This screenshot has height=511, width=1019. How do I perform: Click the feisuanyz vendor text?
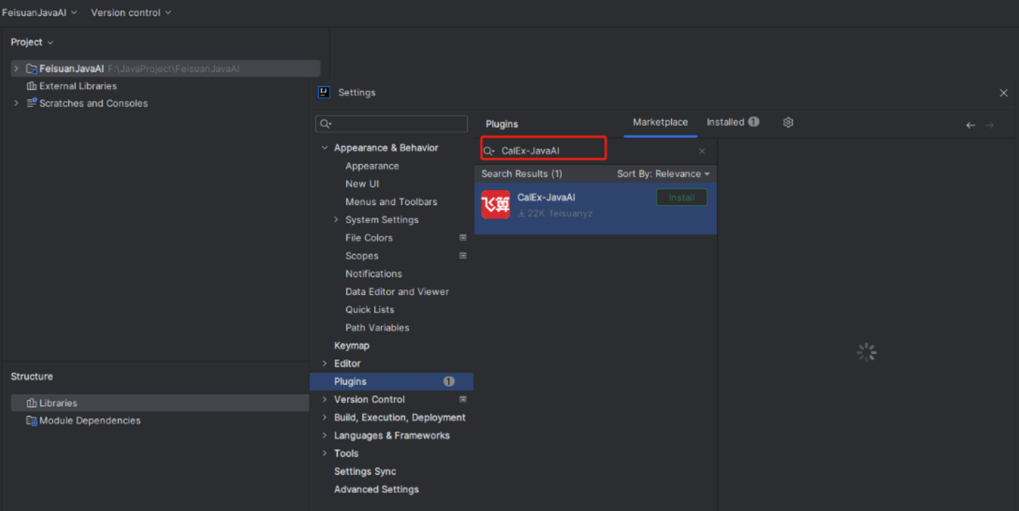pos(571,213)
